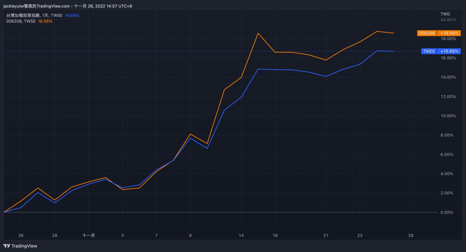This screenshot has height=252, width=466.
Task: Open the jackieyutw TradingView.com header link
Action: point(36,6)
